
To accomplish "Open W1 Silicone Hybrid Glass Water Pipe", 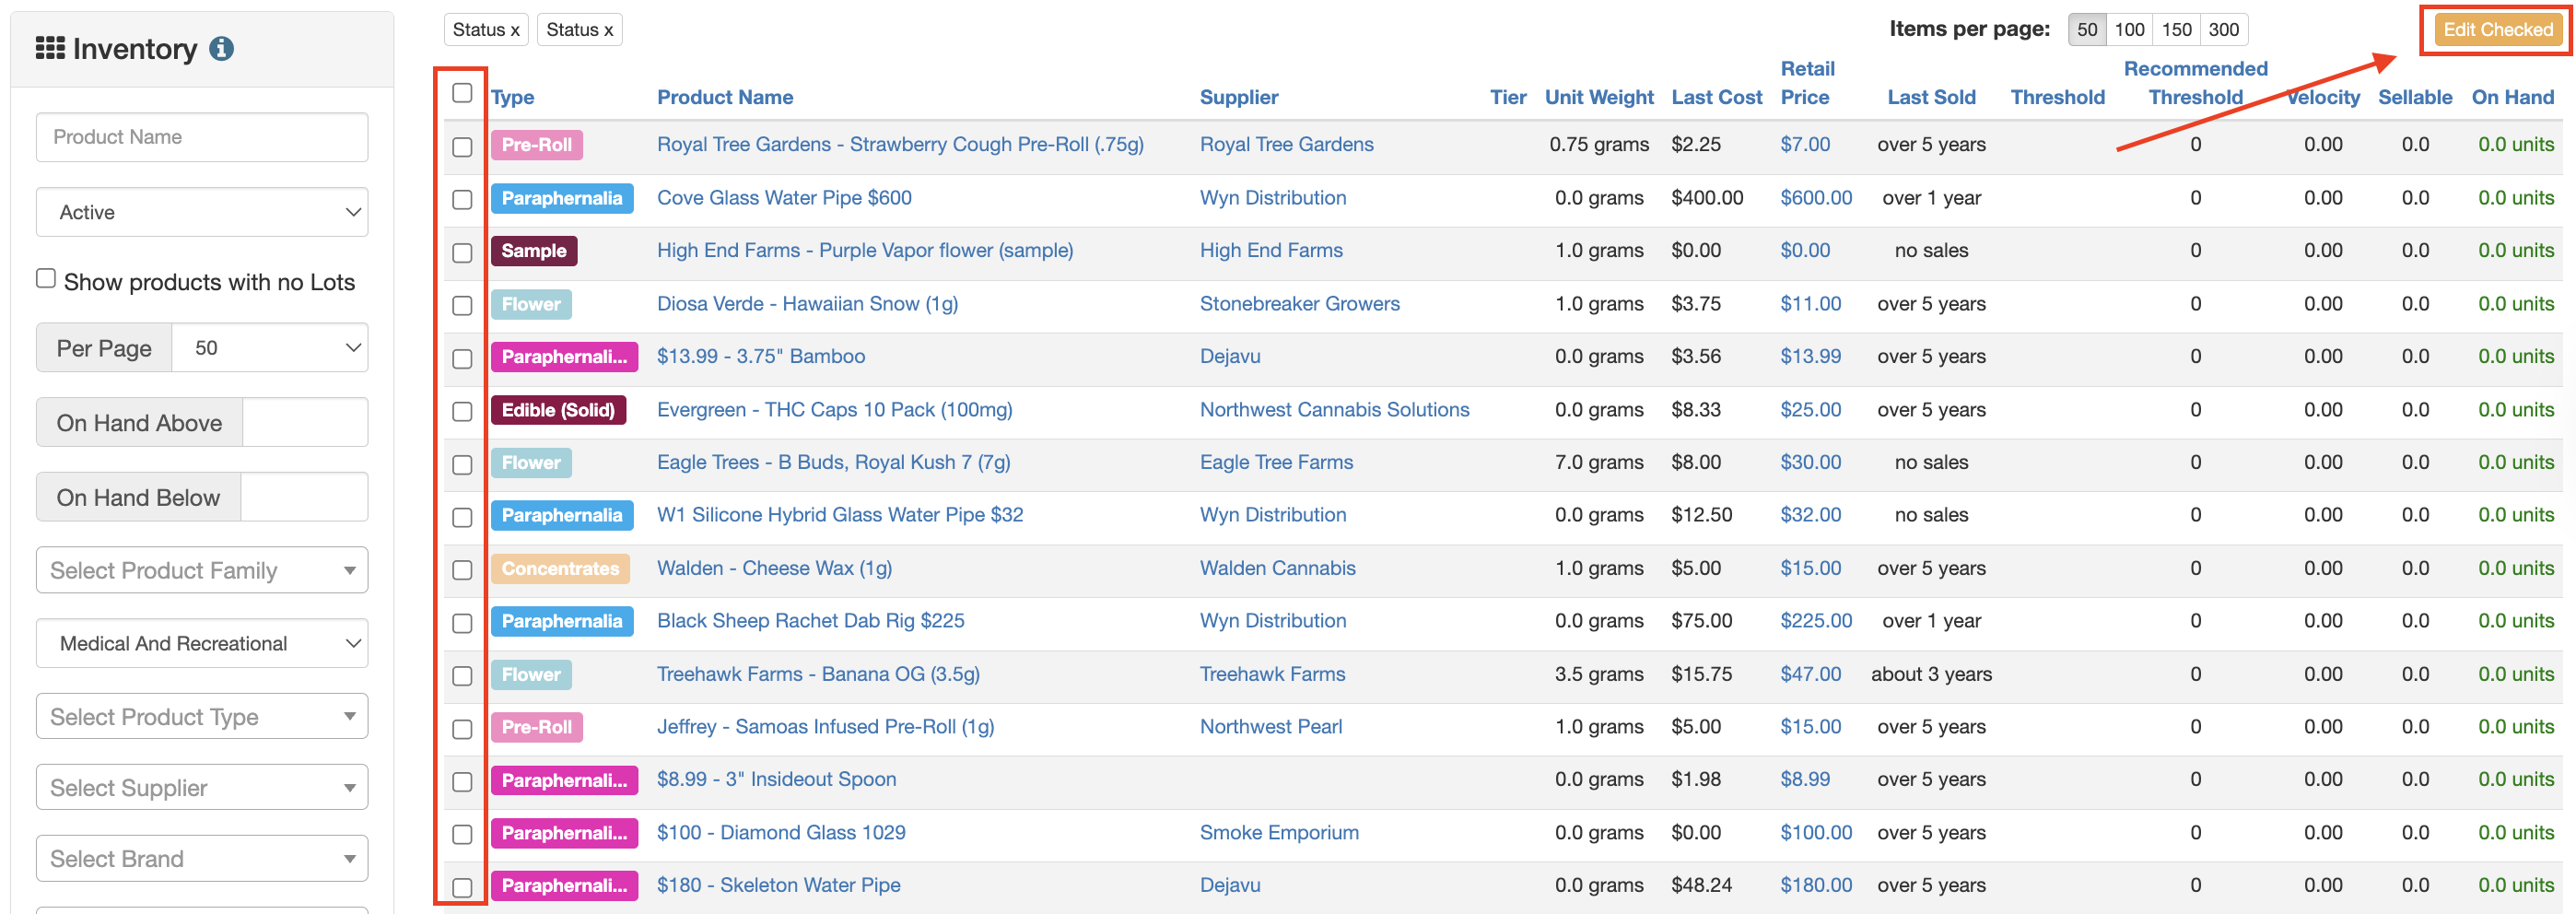I will coord(840,514).
